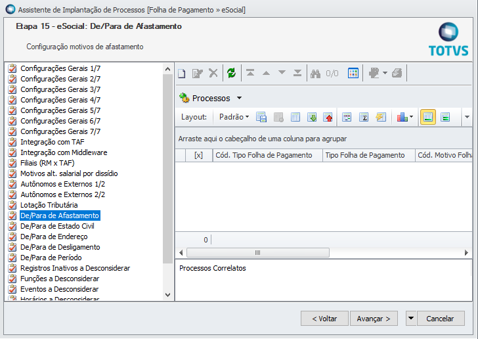Click the attachments puzzle icon
478x339 pixels.
pos(374,73)
